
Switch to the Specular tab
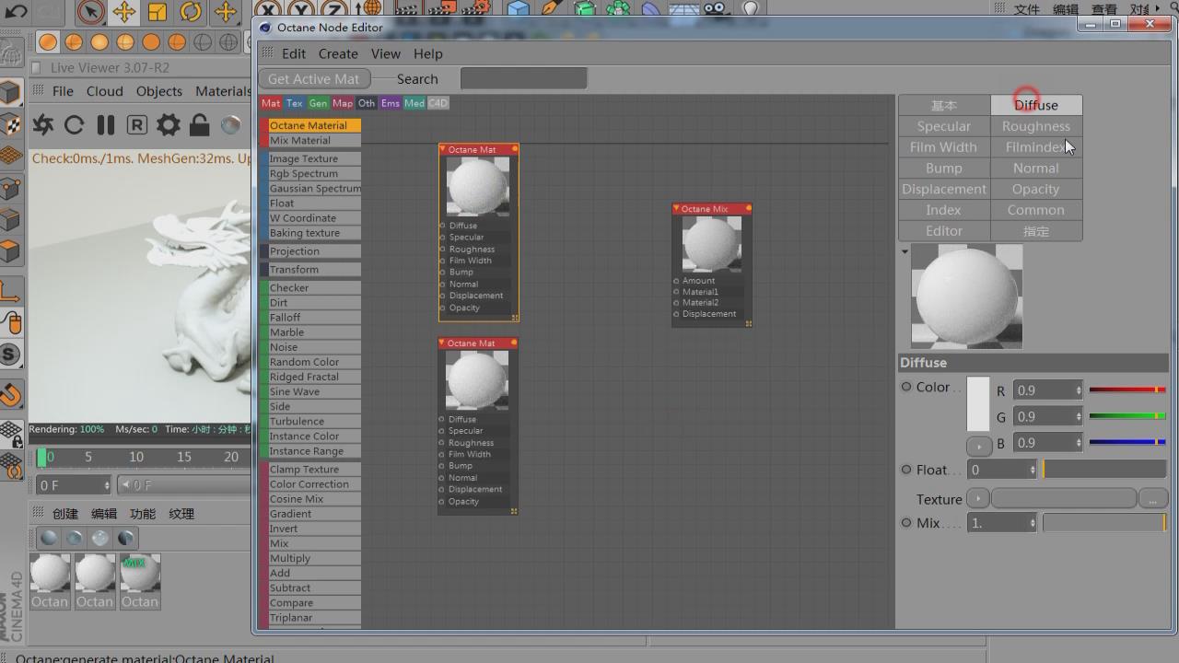(x=944, y=126)
